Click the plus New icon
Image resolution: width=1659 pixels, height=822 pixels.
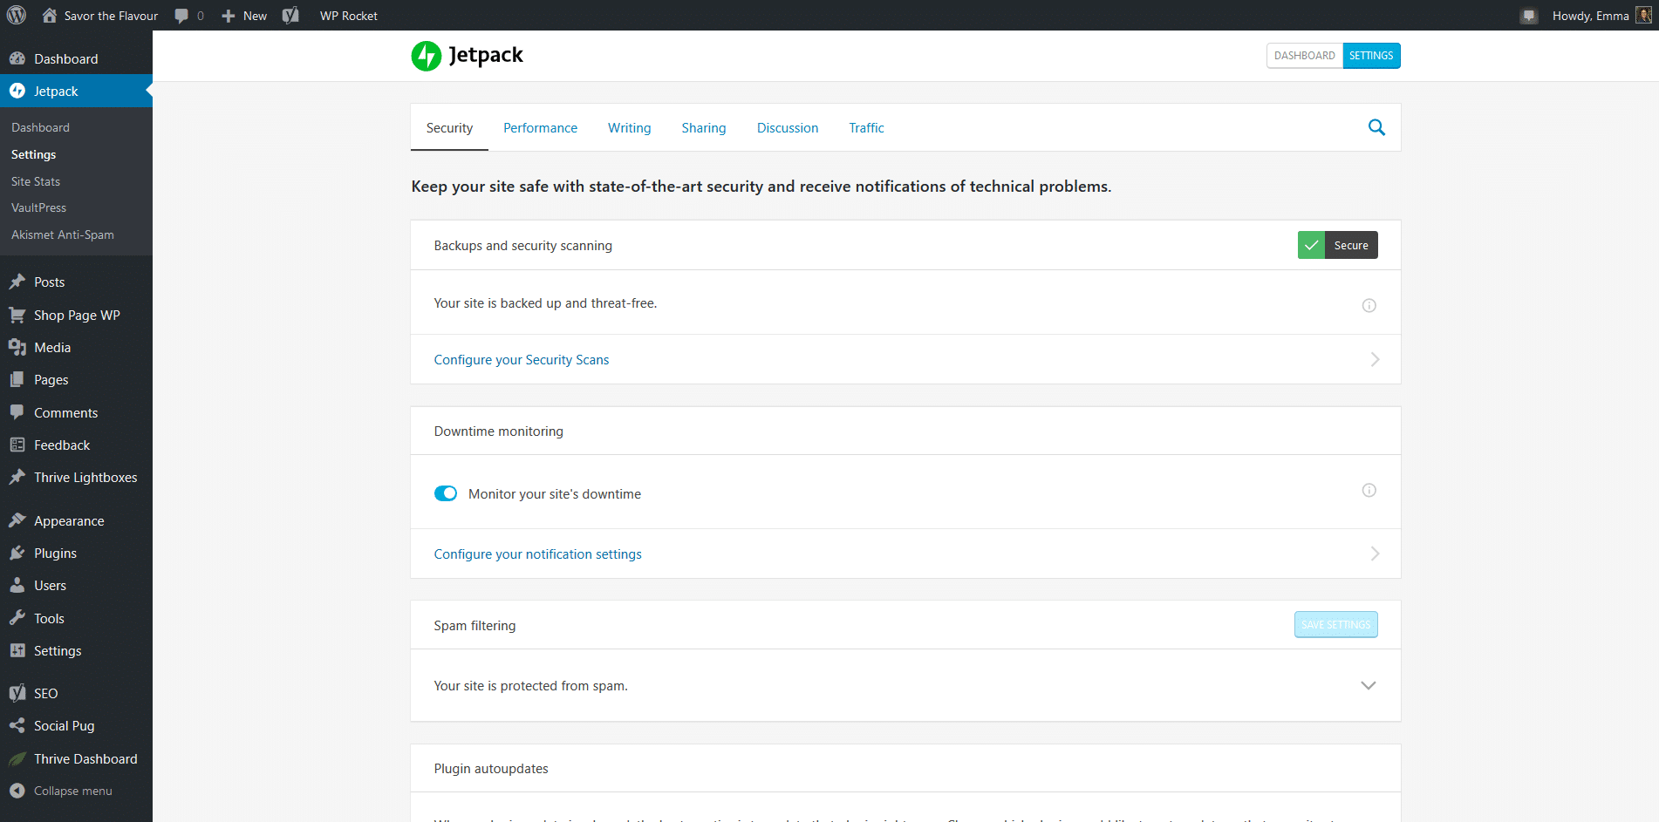tap(229, 16)
